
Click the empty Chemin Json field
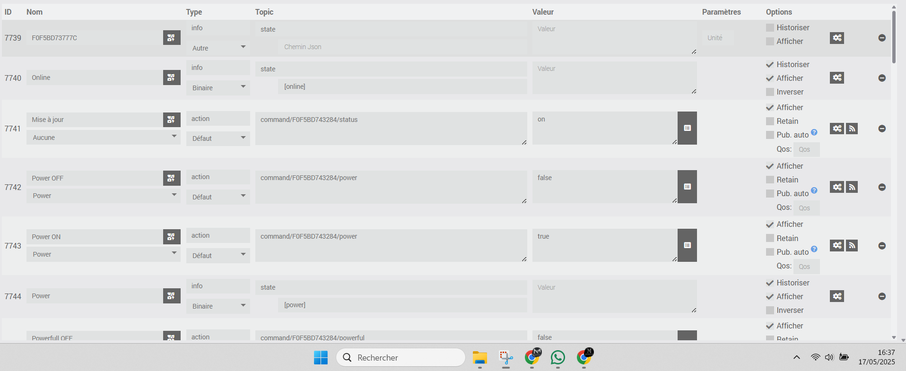402,47
